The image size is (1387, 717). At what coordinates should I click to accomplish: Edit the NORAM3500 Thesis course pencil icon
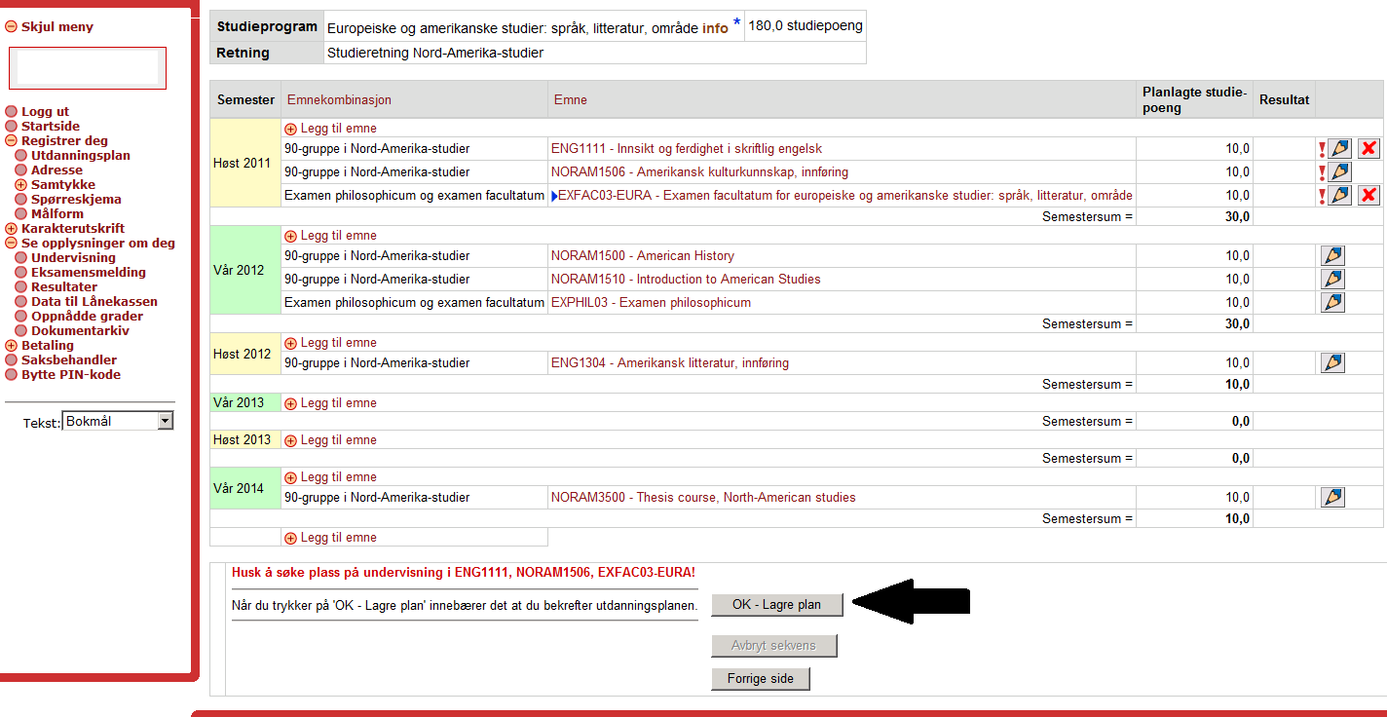(x=1332, y=498)
